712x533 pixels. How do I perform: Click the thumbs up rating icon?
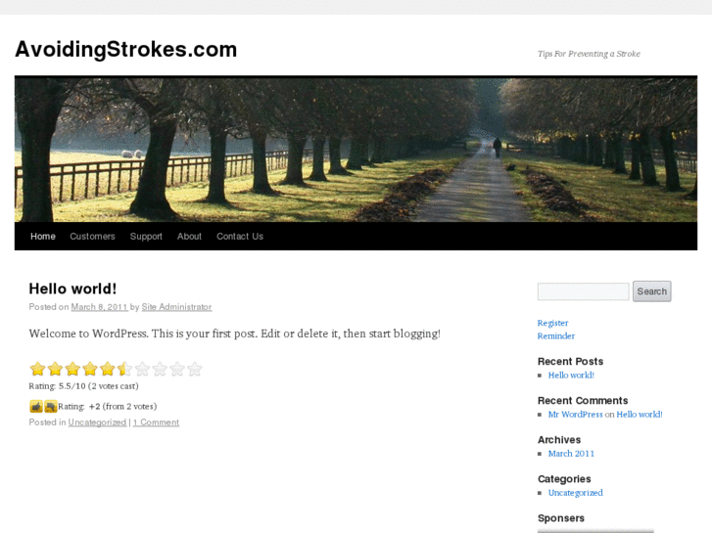pyautogui.click(x=36, y=406)
